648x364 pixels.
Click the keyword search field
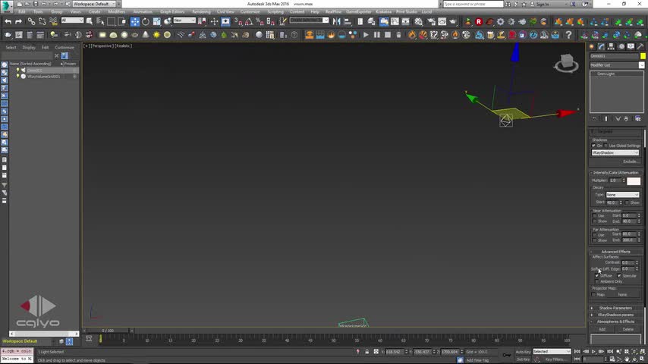(x=473, y=4)
